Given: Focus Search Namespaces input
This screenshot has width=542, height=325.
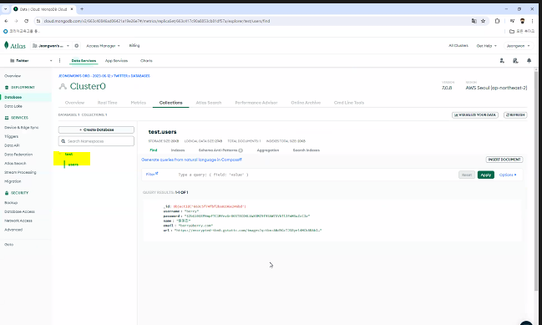Looking at the screenshot, I should click(x=96, y=141).
